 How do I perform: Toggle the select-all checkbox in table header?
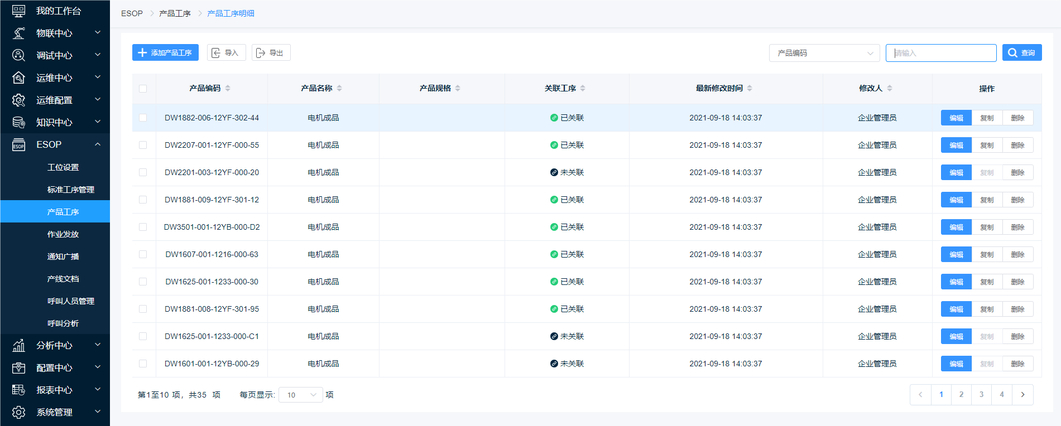coord(143,89)
